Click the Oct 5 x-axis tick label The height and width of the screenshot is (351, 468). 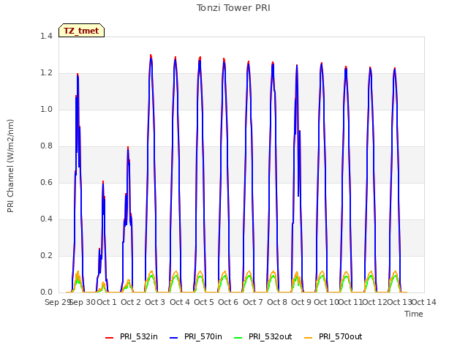(x=204, y=302)
